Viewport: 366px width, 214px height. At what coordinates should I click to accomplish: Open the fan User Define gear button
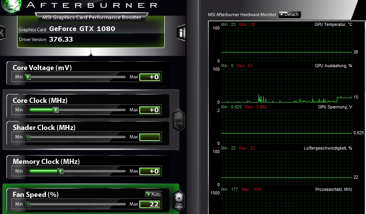(x=179, y=200)
